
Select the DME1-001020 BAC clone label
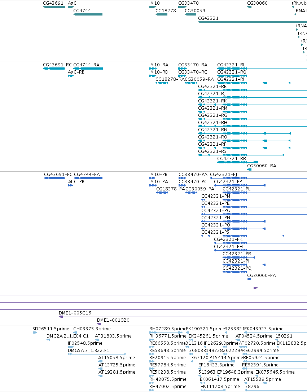113,320
